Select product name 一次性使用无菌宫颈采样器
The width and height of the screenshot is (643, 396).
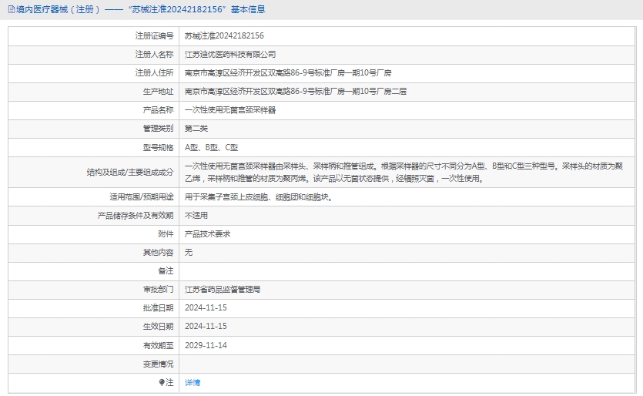tap(230, 110)
